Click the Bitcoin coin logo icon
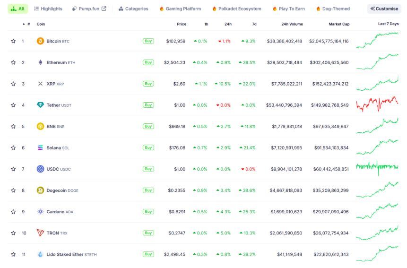The width and height of the screenshot is (407, 268). coord(40,41)
